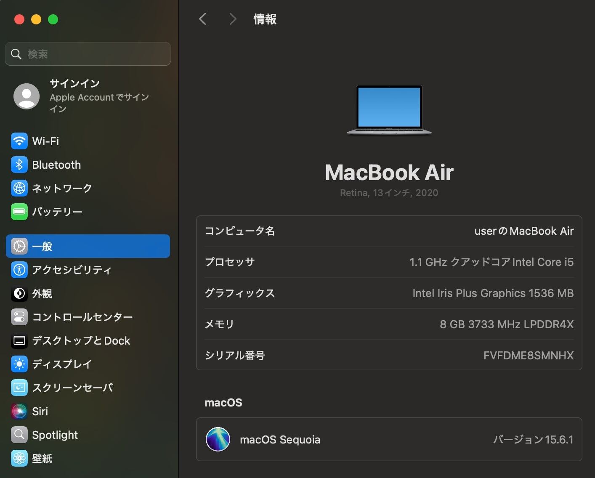Click the Apple Account avatar icon
Image resolution: width=595 pixels, height=478 pixels.
coord(27,96)
